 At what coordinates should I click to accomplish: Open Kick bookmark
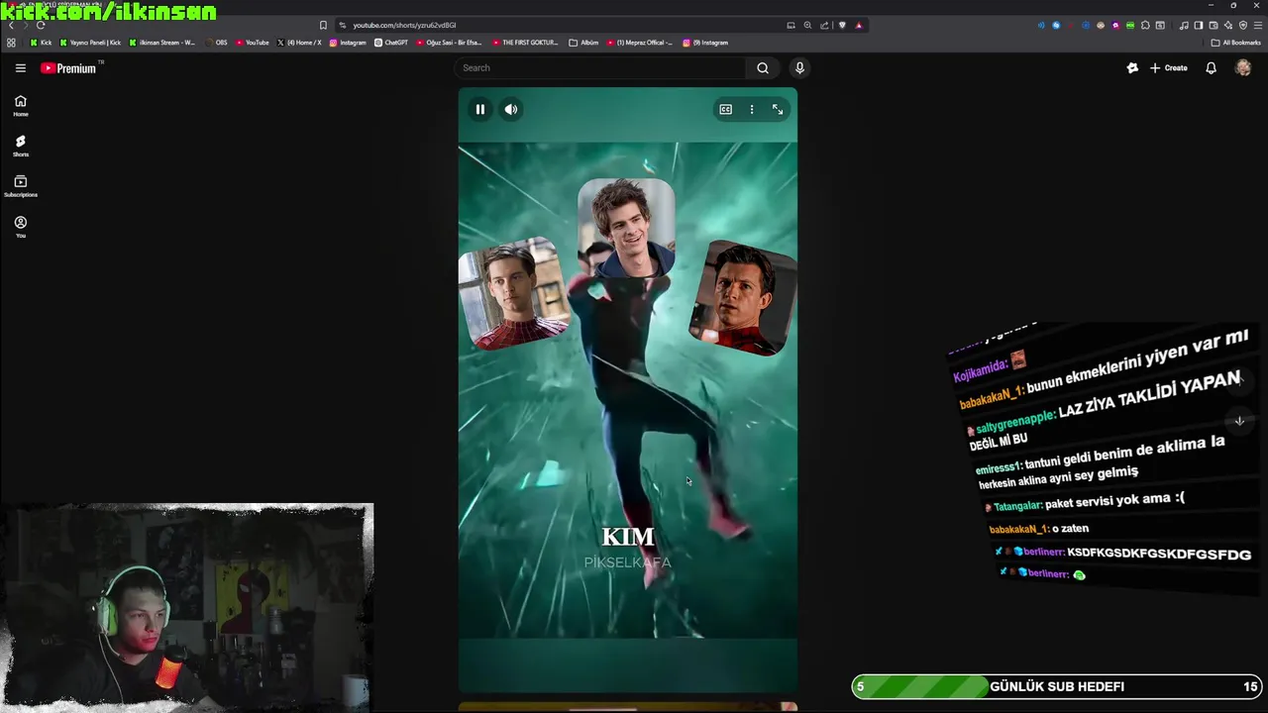(x=41, y=43)
